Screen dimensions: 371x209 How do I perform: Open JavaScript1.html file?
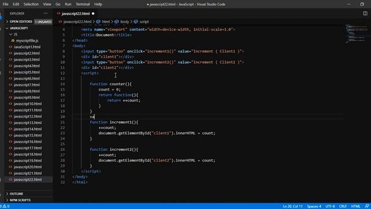(x=27, y=47)
